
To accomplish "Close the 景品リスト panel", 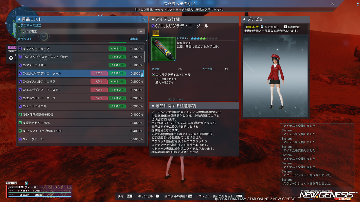I will [x=144, y=19].
